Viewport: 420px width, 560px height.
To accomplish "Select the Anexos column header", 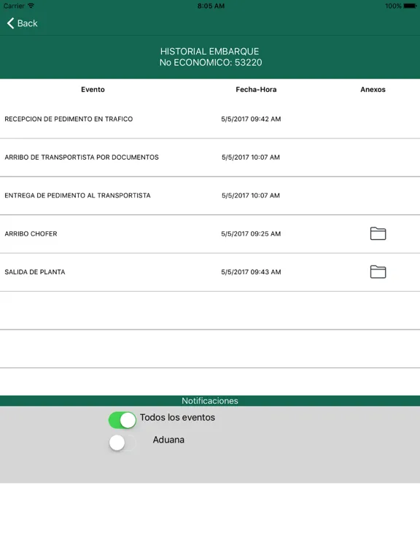I will pos(373,89).
